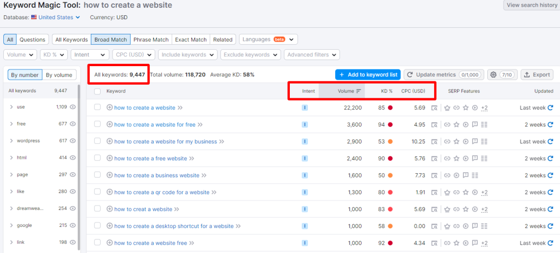Viewport: 560px width, 253px height.
Task: Click the Update metrics button
Action: tap(444, 74)
